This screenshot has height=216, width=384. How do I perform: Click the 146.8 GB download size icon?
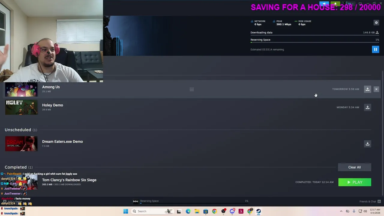pyautogui.click(x=377, y=32)
